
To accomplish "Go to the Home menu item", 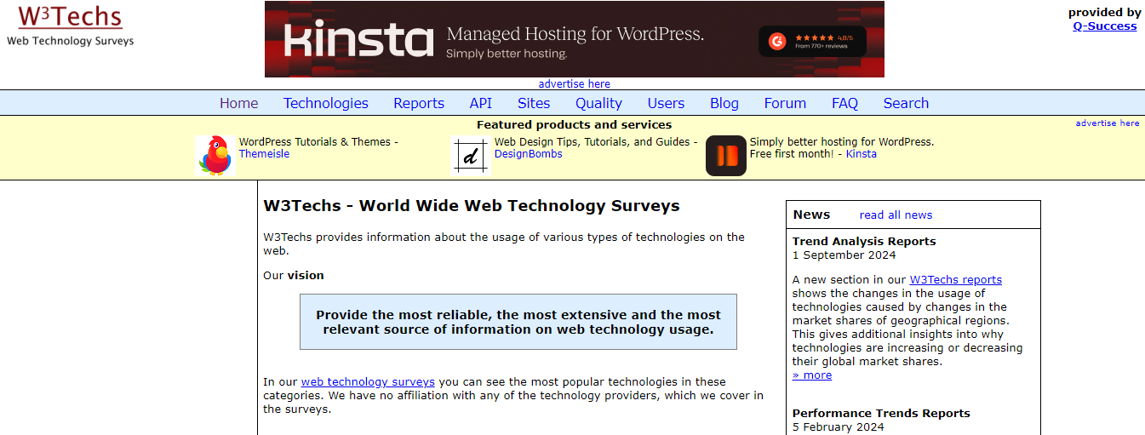I will pos(238,103).
